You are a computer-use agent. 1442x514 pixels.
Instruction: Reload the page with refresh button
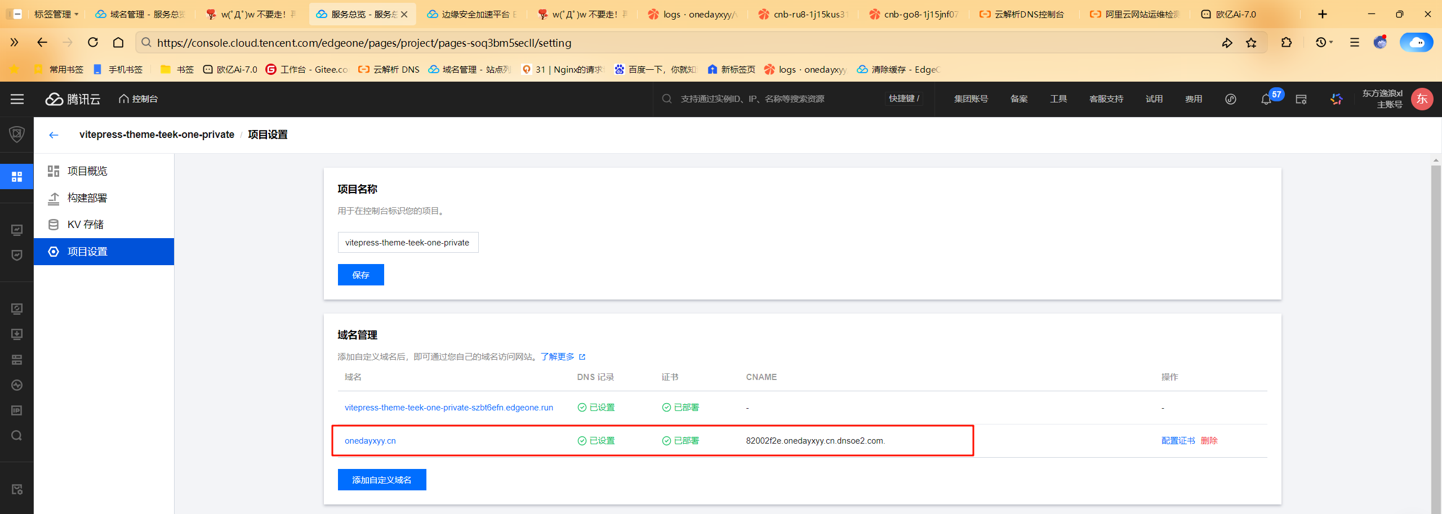[x=93, y=42]
